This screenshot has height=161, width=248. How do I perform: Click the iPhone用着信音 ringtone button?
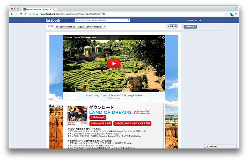click(x=101, y=123)
